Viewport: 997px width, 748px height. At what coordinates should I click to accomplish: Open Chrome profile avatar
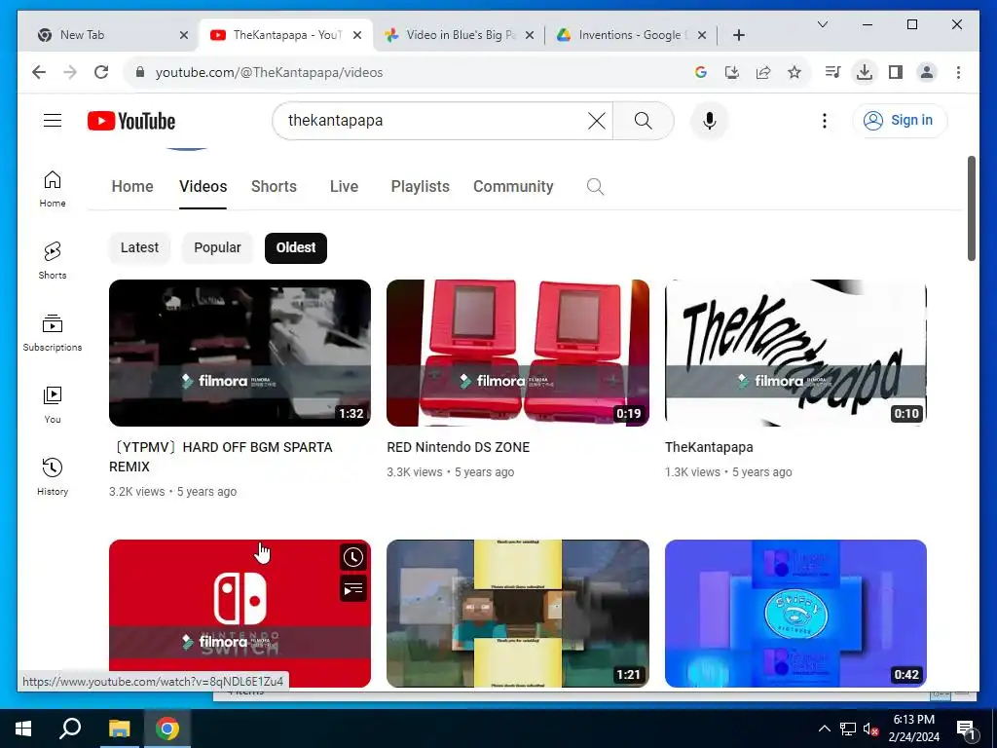click(x=927, y=72)
